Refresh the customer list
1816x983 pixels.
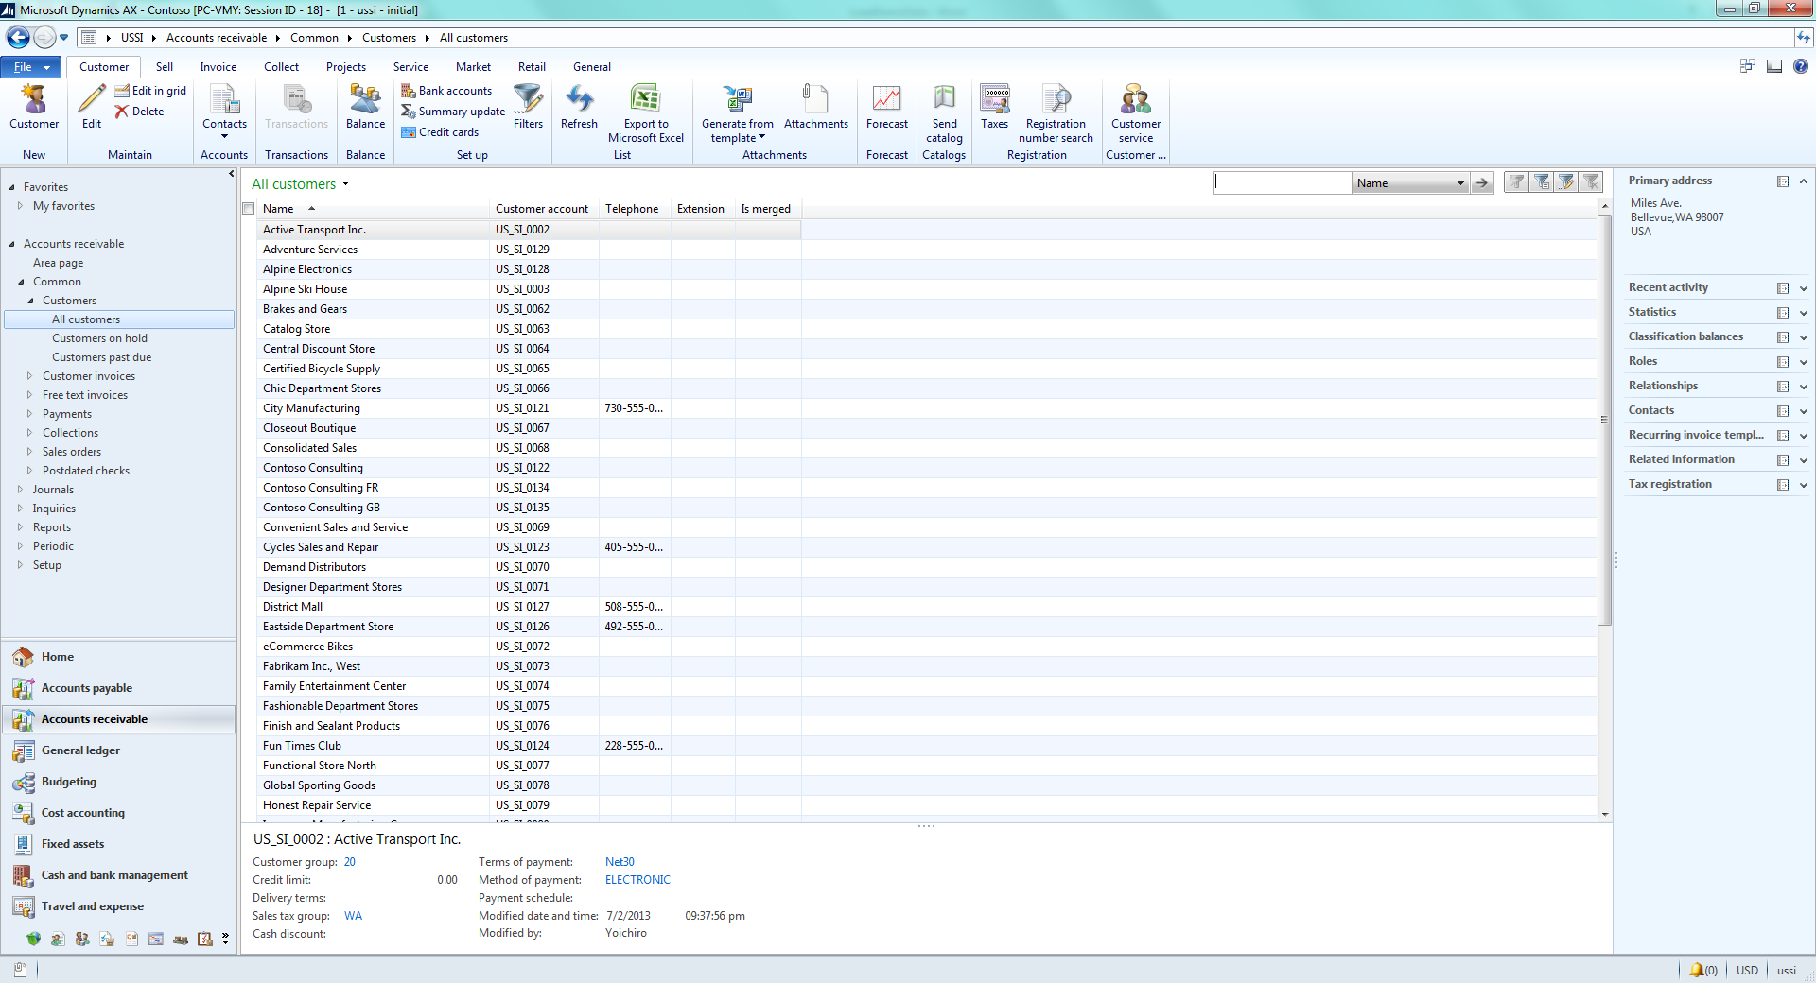click(x=579, y=107)
